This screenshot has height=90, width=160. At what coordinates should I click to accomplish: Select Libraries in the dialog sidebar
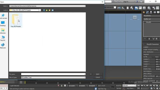[x=3, y=31]
